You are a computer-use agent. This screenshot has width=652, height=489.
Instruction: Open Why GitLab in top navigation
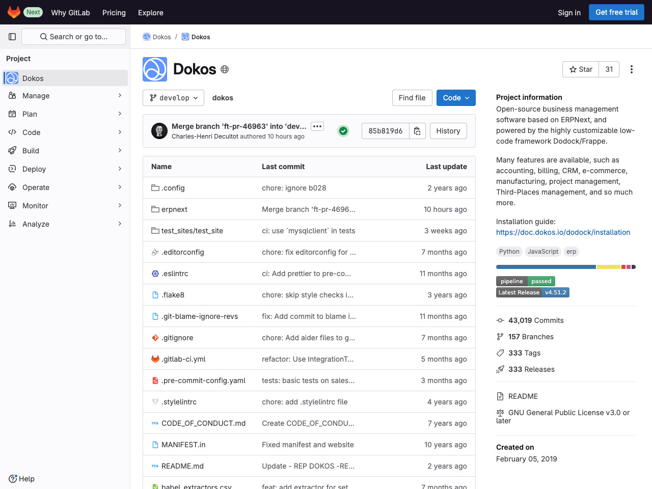coord(70,13)
